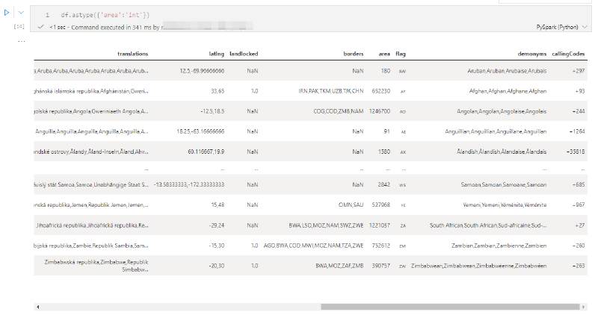Click borders cell OMN,SAU
The image size is (598, 315).
coord(351,205)
